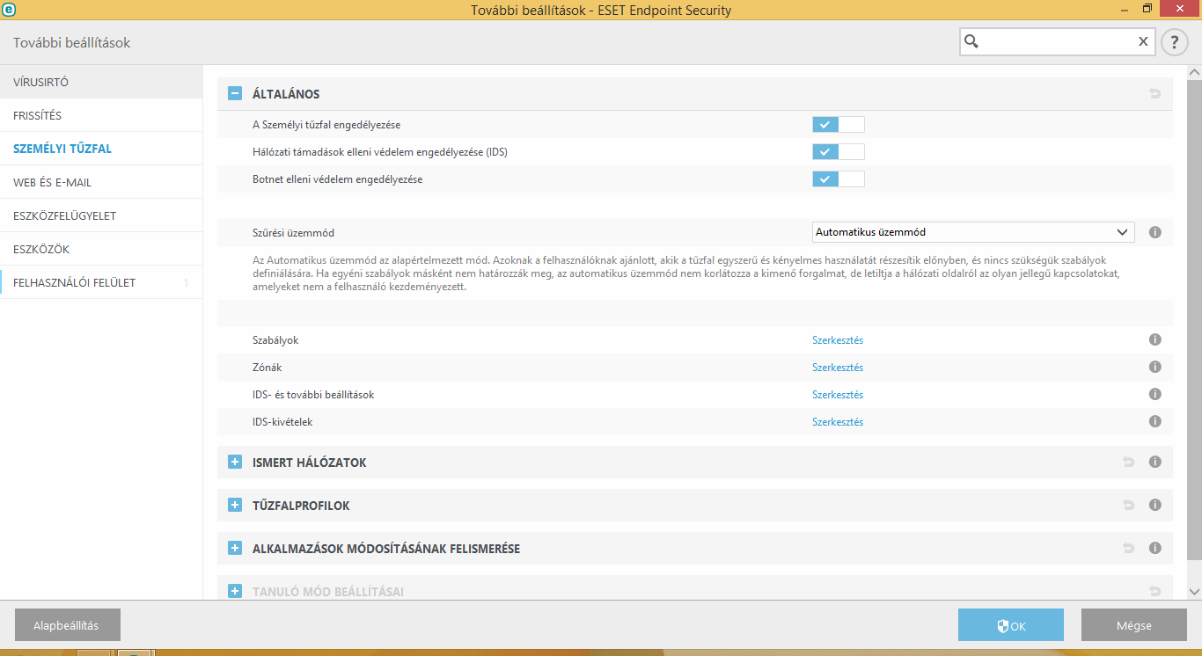Revert TANULÓ MÓD BEÁLLÍTÁSAI section
Viewport: 1202px width, 656px height.
tap(1155, 591)
